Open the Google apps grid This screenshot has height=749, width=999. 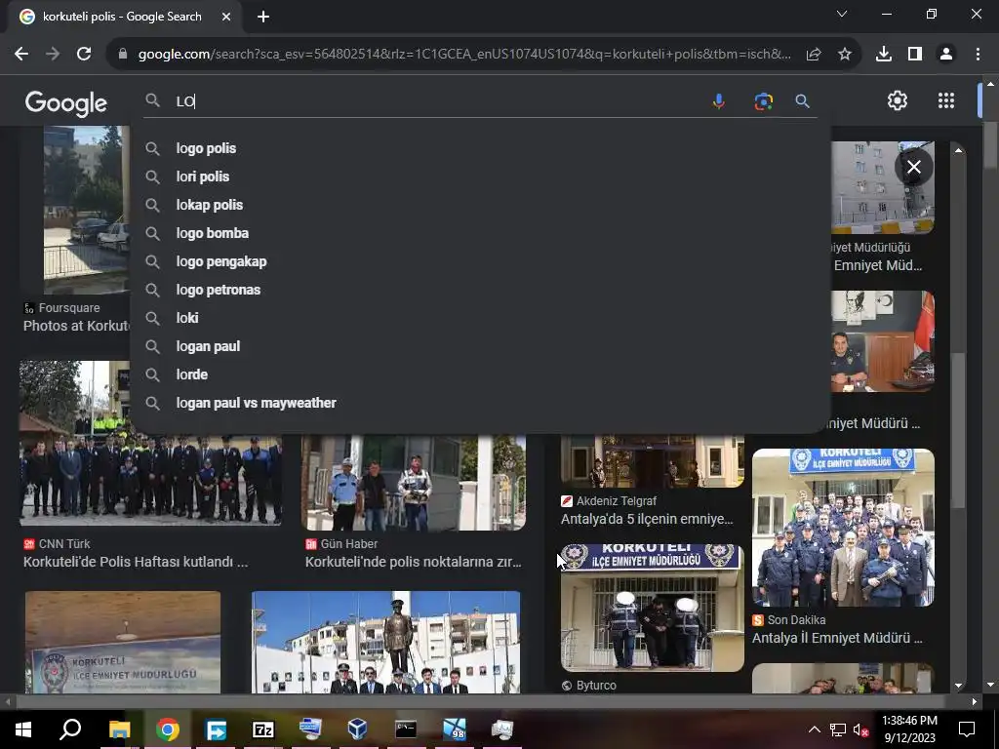click(x=946, y=100)
